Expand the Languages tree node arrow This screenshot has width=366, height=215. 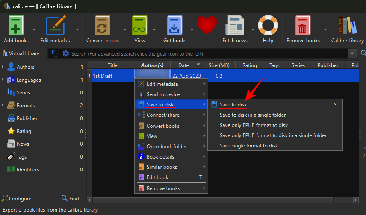point(3,80)
